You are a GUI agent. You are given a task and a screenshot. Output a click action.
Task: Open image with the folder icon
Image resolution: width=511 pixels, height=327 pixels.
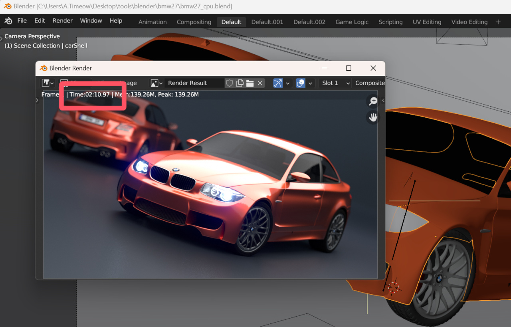coord(250,83)
